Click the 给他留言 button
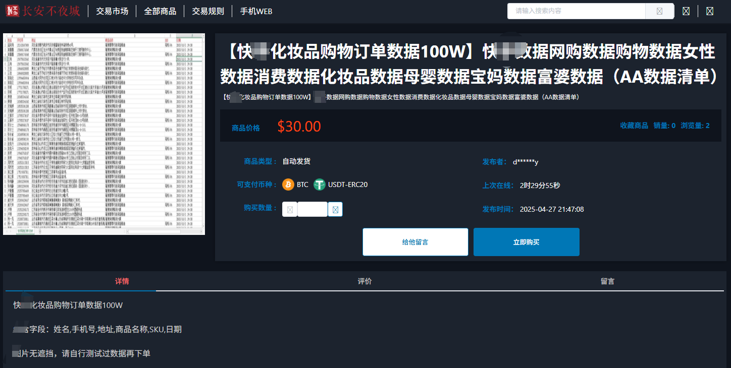Screen dimensions: 731x368 415,242
